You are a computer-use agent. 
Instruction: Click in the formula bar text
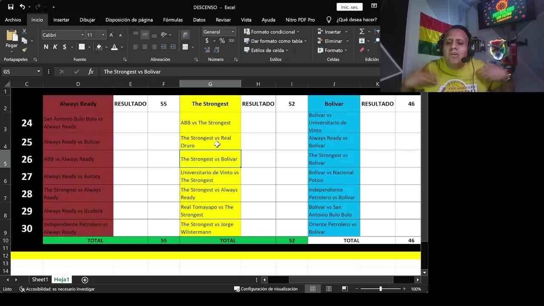(132, 71)
